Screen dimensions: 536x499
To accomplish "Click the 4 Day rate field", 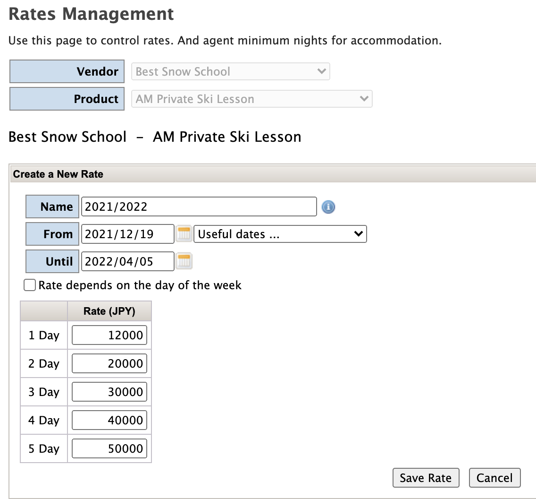I will 109,420.
